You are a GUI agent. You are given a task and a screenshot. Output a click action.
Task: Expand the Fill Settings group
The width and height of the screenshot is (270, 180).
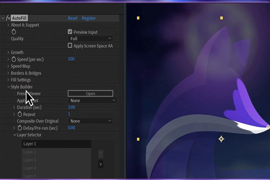tap(8, 80)
